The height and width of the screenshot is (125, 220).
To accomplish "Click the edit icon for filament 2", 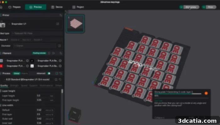I will tap(60, 61).
